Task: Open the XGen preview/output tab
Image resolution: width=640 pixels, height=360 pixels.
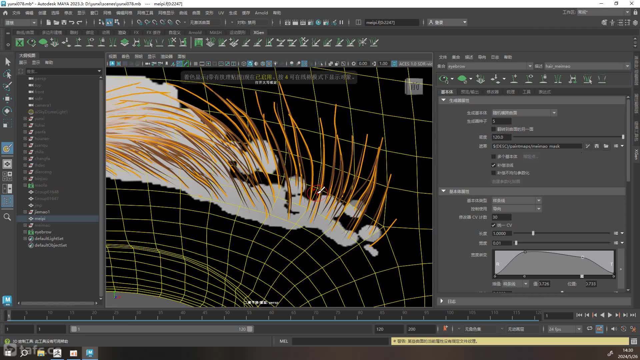Action: tap(470, 92)
